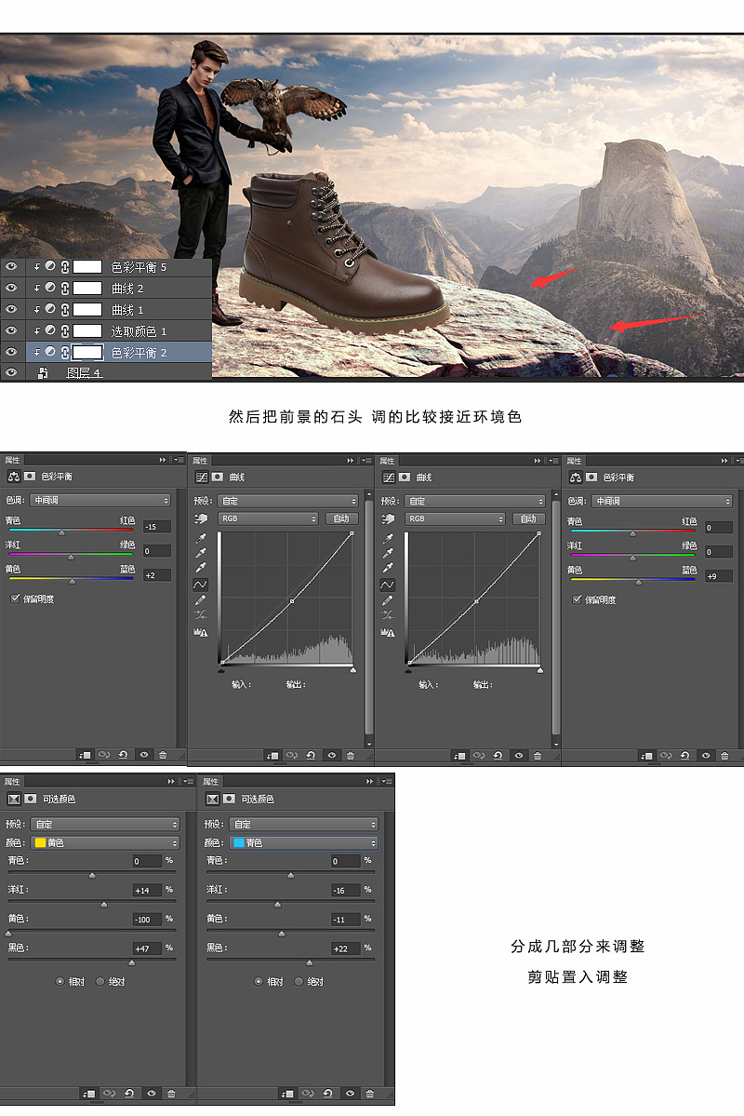Click reset icon in the -15 Color Balance panel
This screenshot has height=1116, width=744.
point(123,755)
